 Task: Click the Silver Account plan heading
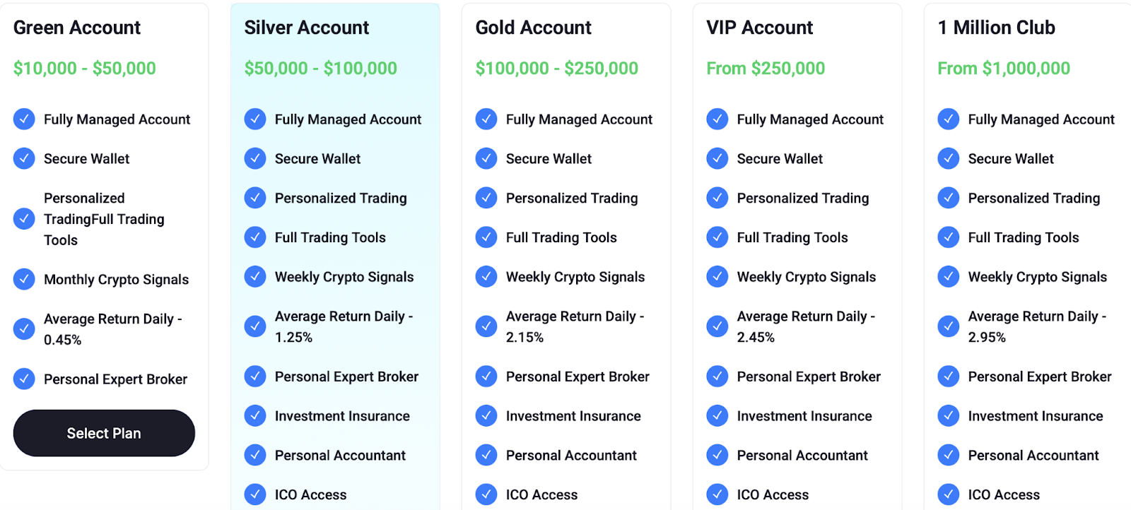306,28
